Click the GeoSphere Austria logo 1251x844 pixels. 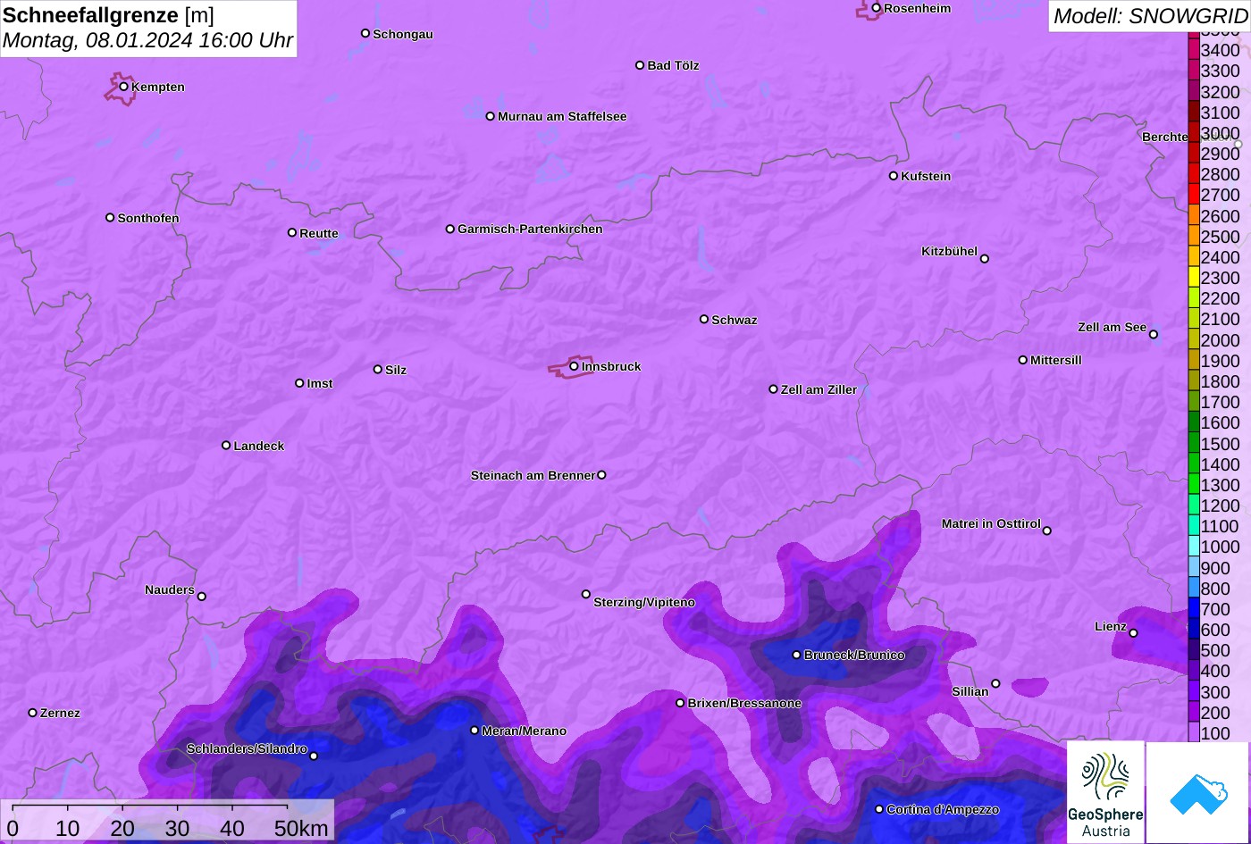point(1105,792)
